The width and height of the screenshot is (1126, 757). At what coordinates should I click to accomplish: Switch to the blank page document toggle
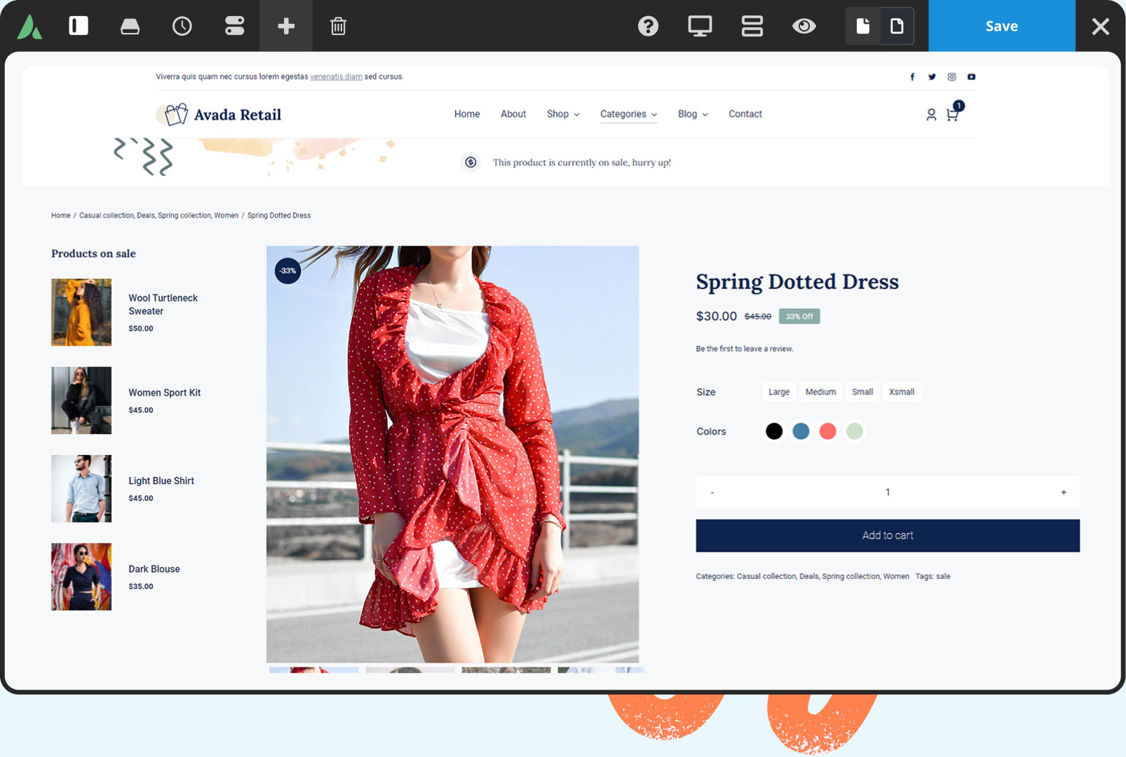[898, 26]
